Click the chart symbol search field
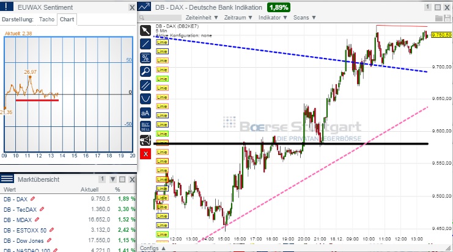Screen dimensions: 453x252 [x=160, y=18]
